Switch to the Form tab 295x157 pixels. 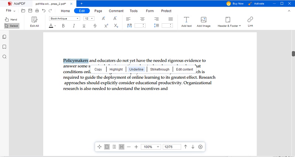[x=150, y=11]
